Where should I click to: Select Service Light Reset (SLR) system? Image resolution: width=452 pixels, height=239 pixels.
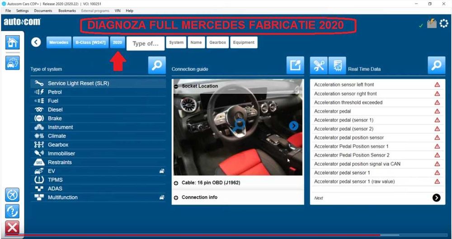coord(98,83)
